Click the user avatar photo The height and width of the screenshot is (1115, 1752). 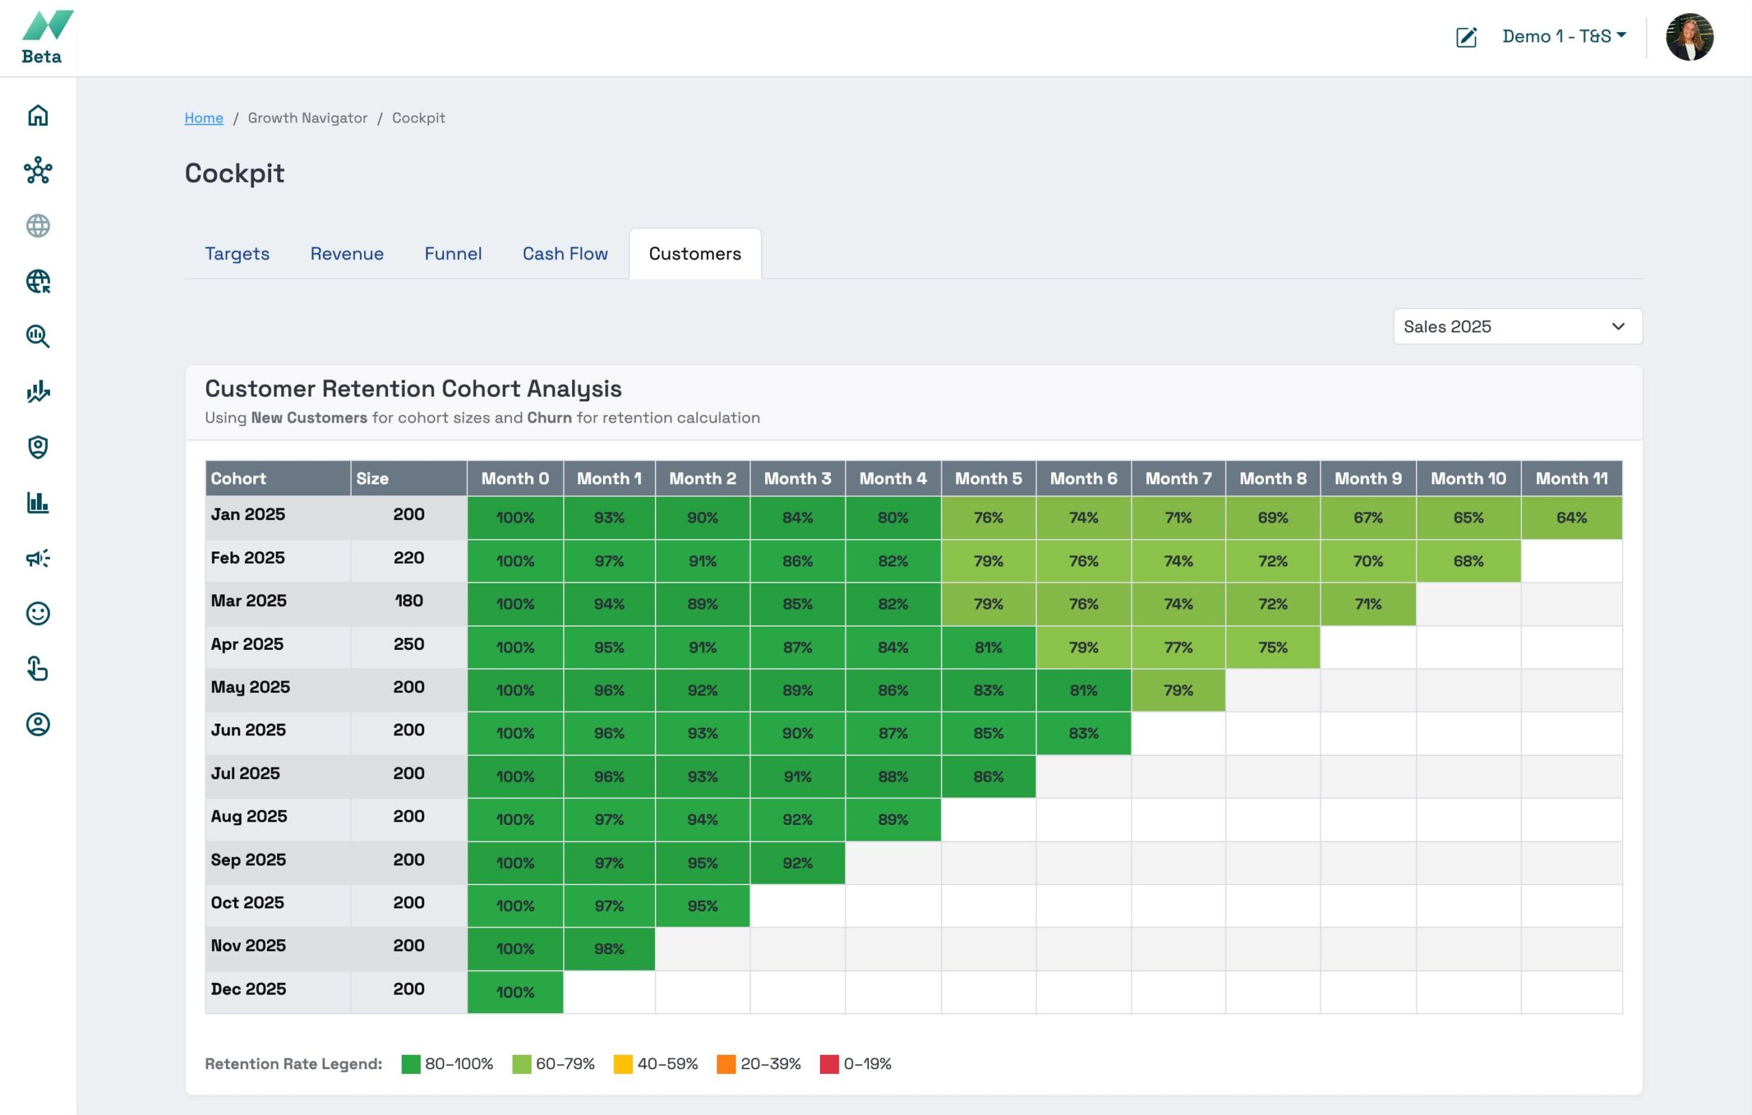click(1689, 37)
